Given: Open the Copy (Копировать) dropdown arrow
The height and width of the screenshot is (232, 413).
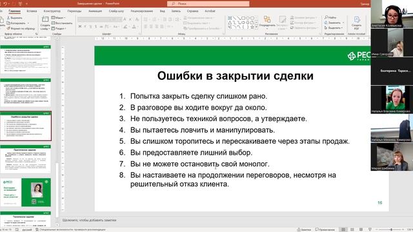Looking at the screenshot, I should click(28, 23).
